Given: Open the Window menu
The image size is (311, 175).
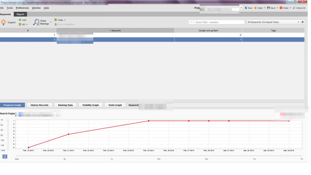Looking at the screenshot, I should 36,8.
